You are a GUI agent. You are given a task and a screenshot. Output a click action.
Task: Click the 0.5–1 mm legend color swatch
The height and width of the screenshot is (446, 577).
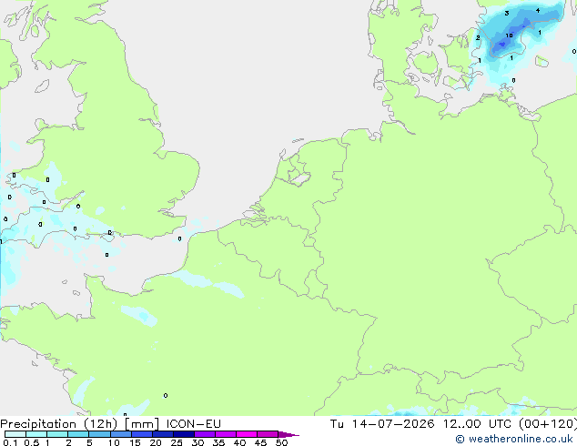tap(36, 434)
